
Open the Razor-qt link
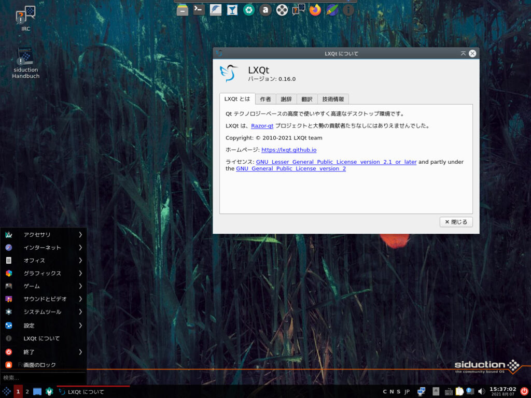tap(261, 125)
